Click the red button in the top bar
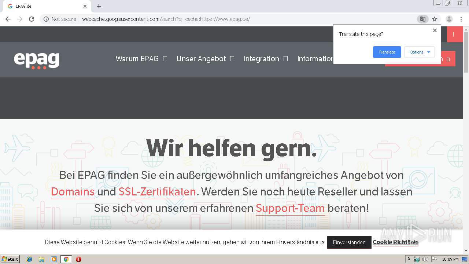469x264 pixels. (455, 34)
